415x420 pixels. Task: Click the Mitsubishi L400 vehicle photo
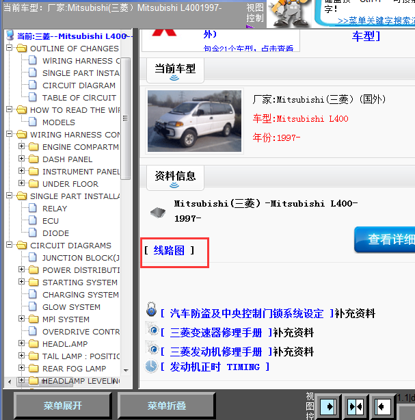(194, 121)
